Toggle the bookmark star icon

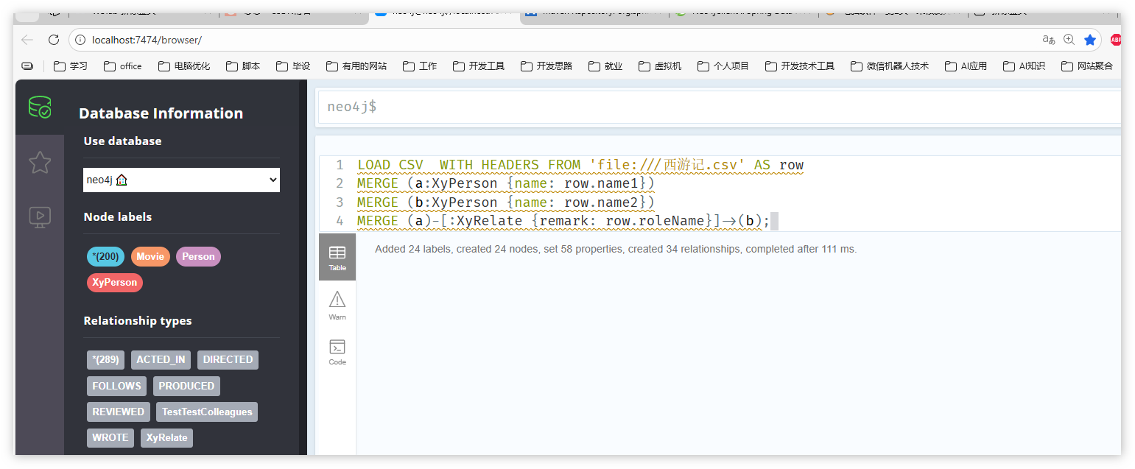point(1090,40)
